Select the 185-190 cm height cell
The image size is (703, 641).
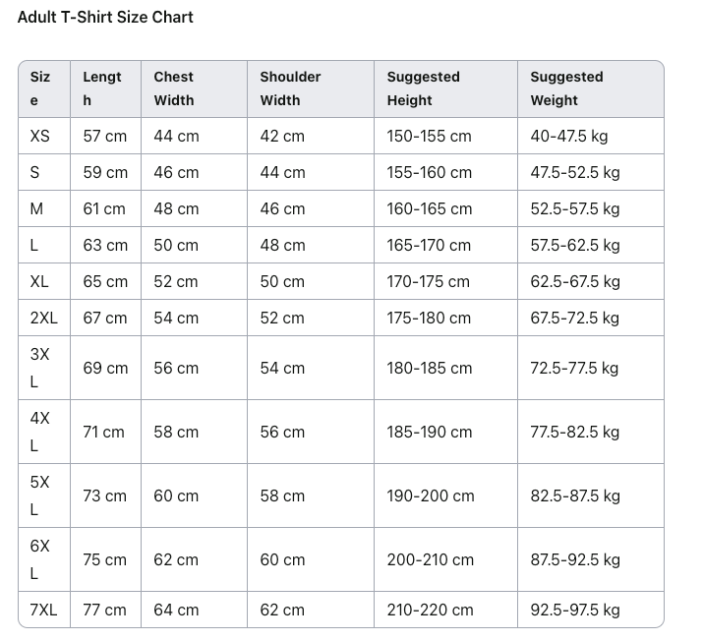[x=430, y=432]
